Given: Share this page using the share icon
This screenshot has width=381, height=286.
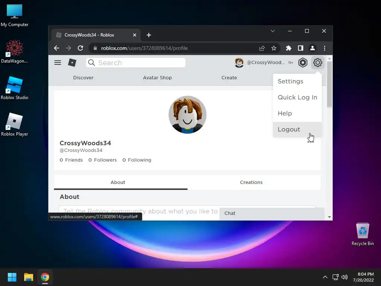Looking at the screenshot, I should (x=262, y=48).
